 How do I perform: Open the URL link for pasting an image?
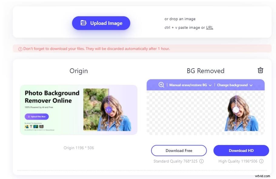tap(210, 27)
